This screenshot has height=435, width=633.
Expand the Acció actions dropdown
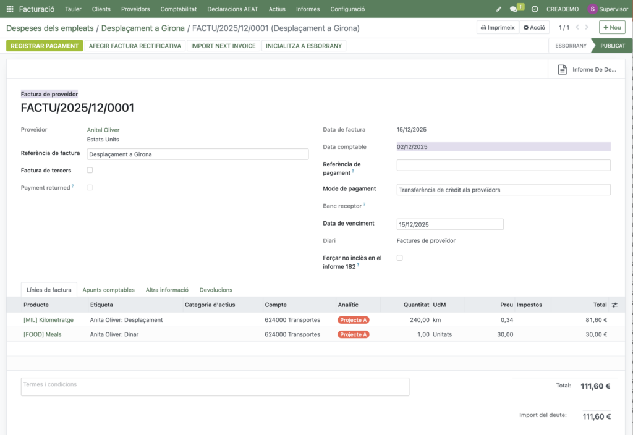pos(534,28)
